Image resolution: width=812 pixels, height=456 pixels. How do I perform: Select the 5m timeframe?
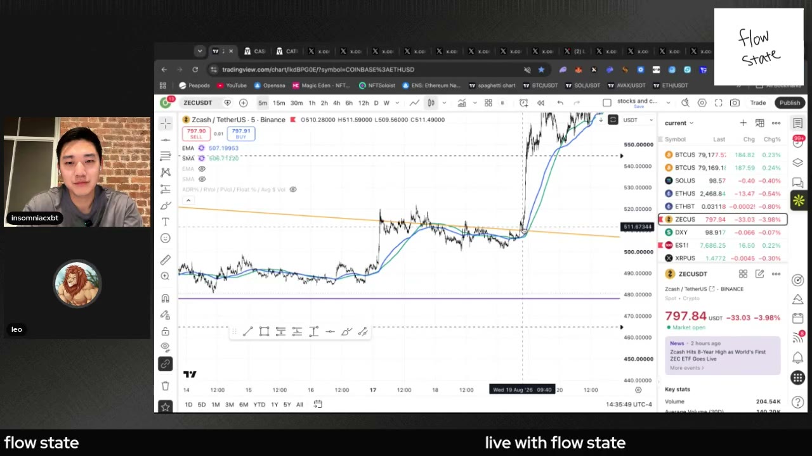263,103
